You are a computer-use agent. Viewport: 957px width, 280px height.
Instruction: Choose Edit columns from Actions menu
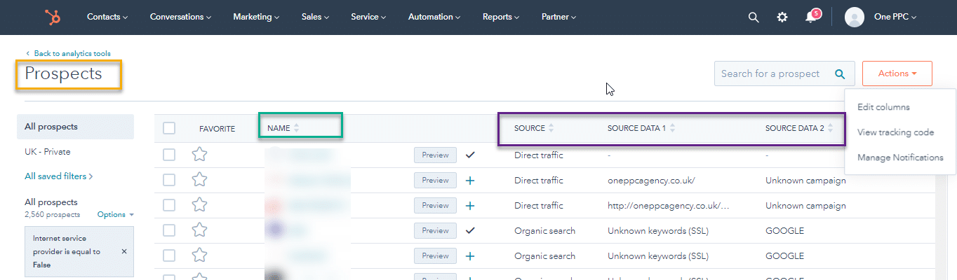coord(883,107)
